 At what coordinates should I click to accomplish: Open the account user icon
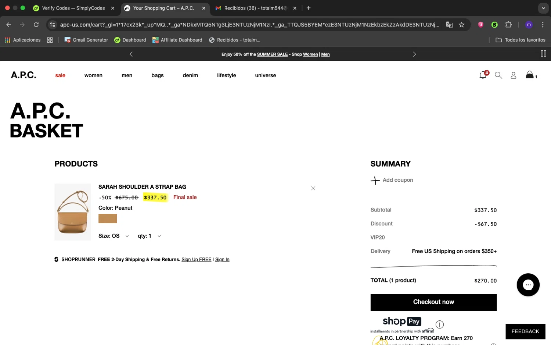point(514,75)
